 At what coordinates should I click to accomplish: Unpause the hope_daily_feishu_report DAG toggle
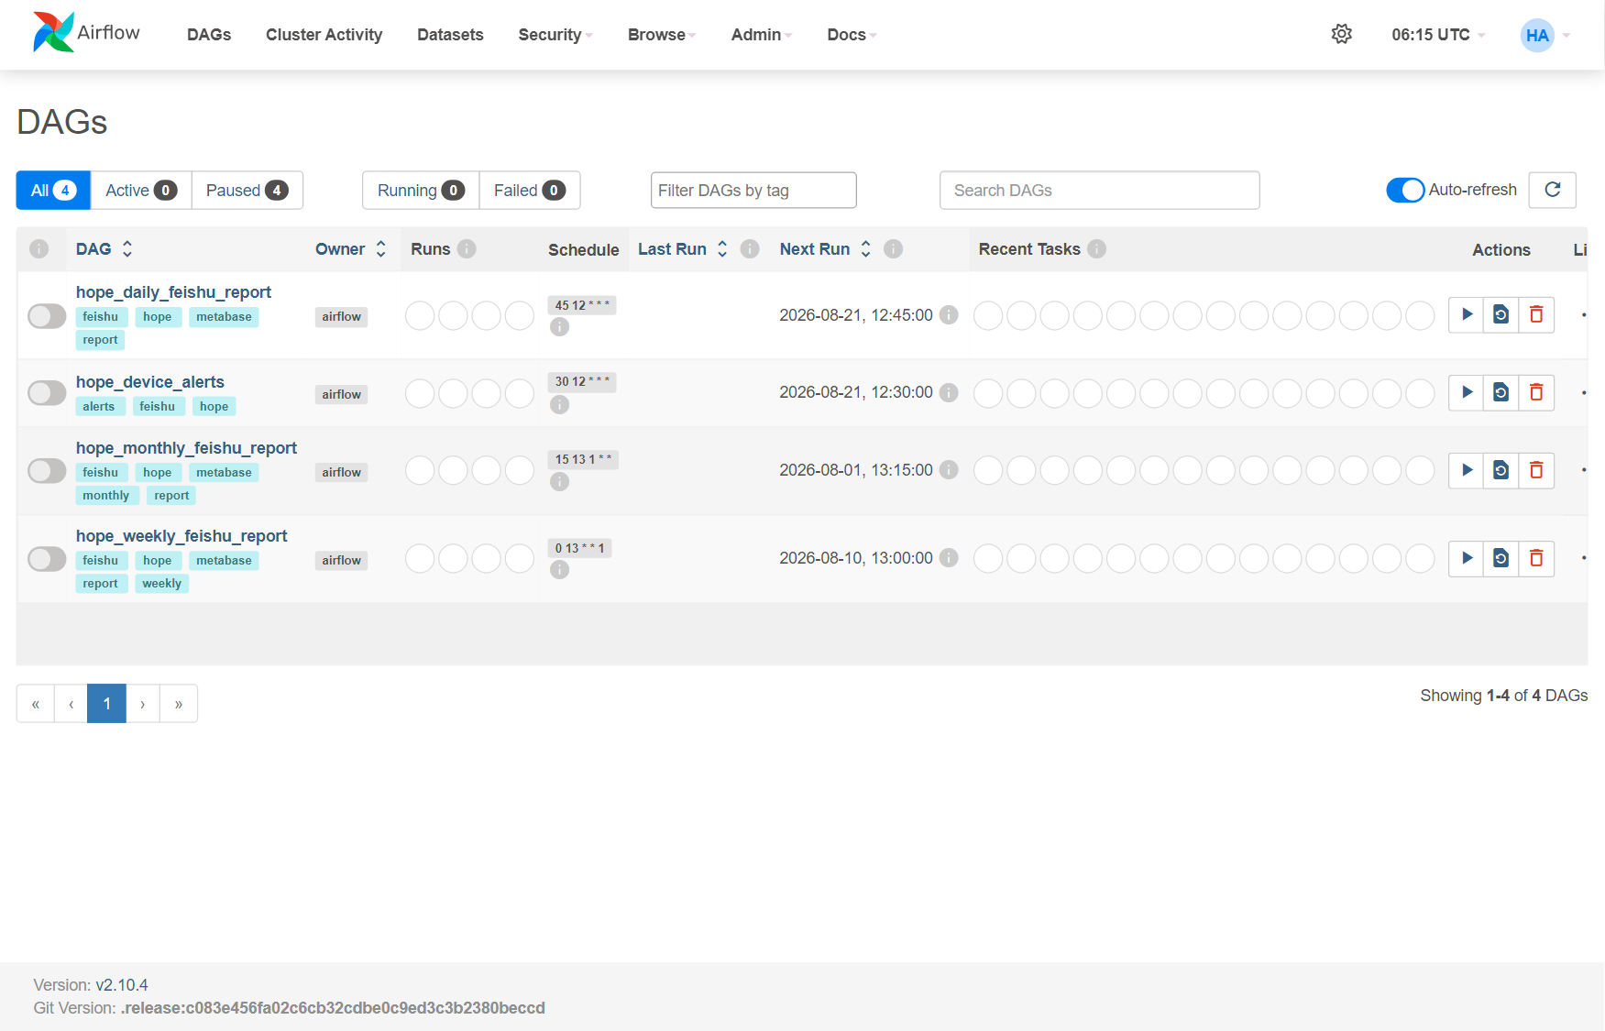pos(47,316)
